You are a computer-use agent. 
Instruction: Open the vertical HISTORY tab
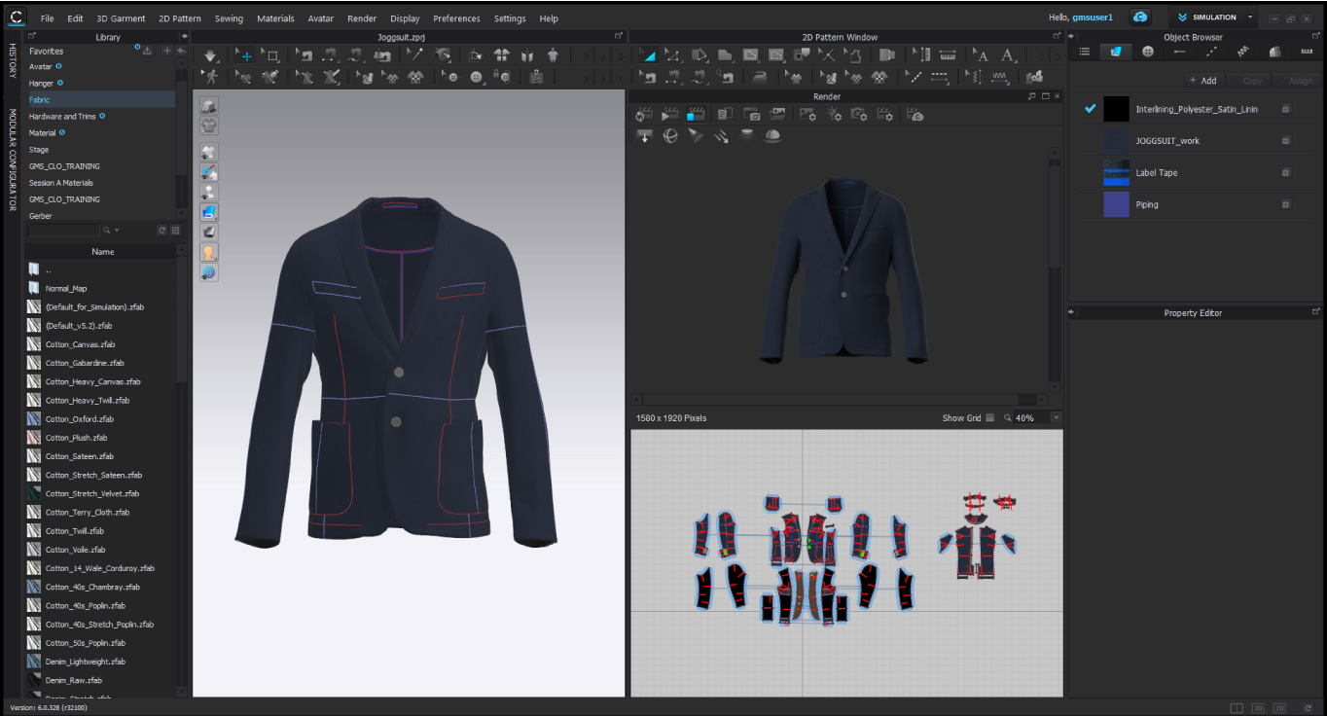click(13, 61)
